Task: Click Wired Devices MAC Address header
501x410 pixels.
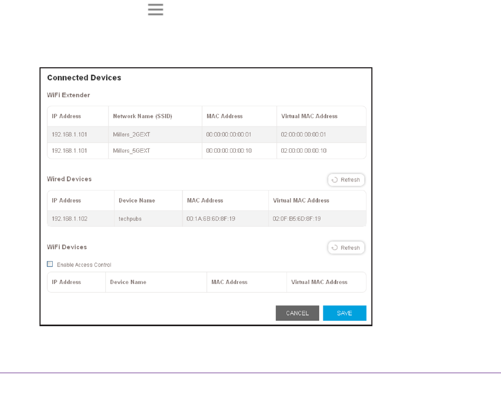Action: 205,201
